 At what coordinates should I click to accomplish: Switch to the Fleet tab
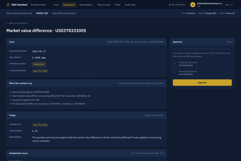118,5
